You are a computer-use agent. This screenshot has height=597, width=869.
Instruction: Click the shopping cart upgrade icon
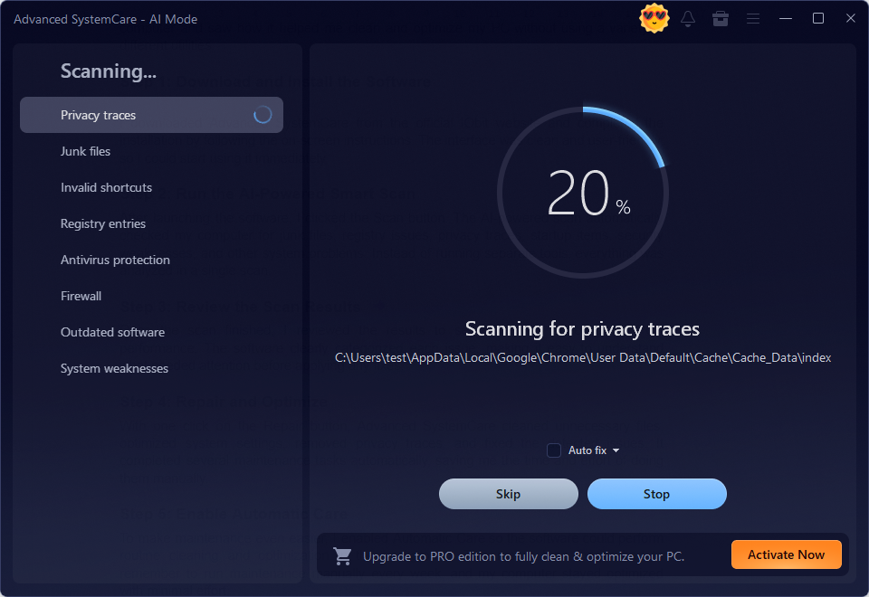coord(342,556)
